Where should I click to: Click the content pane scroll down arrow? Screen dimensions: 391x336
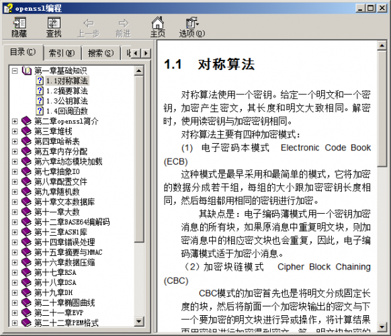tap(382, 327)
